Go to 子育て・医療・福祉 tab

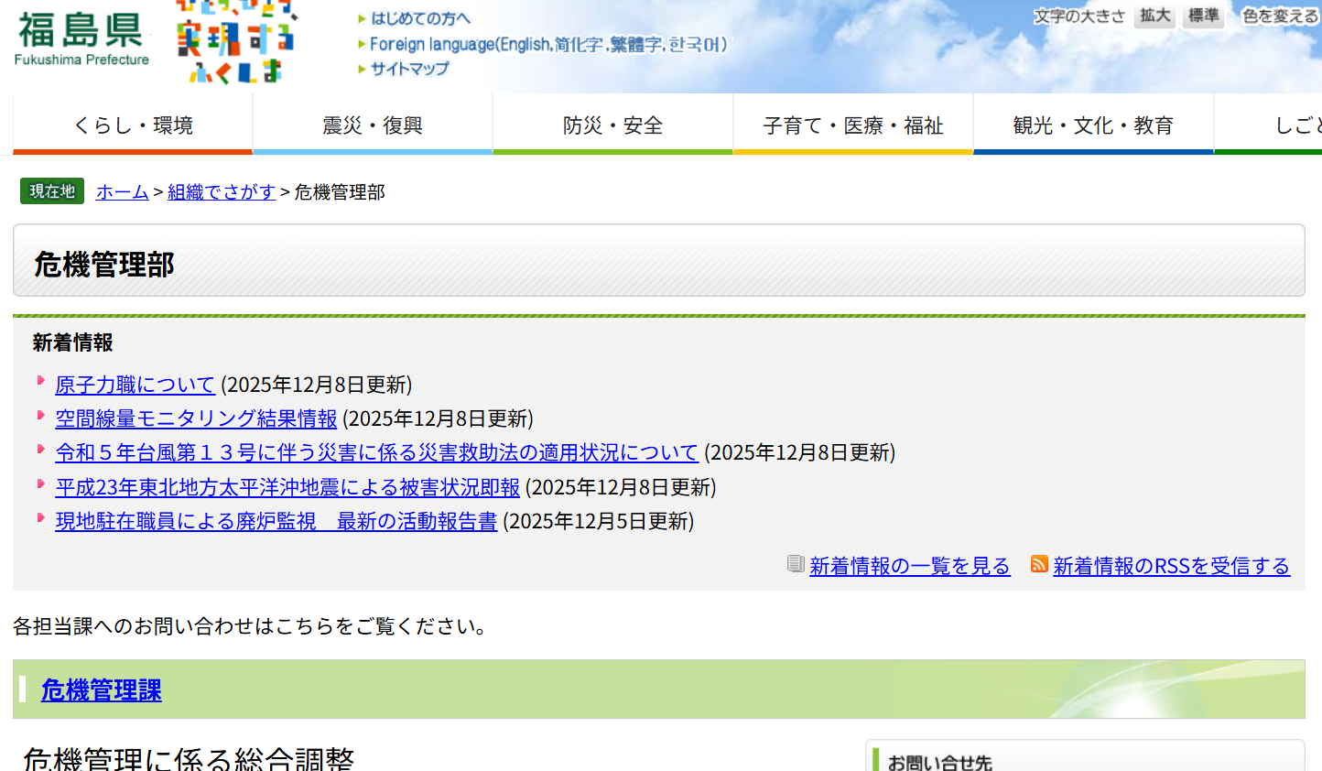pos(852,125)
